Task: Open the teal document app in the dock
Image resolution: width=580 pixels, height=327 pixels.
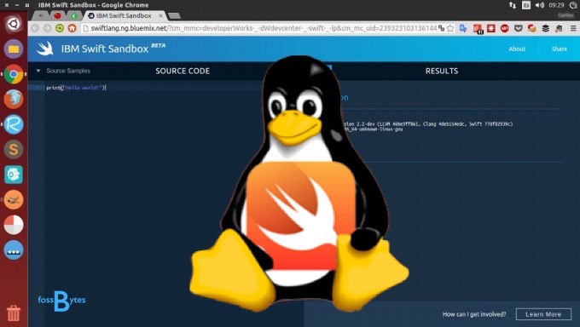Action: pos(14,175)
